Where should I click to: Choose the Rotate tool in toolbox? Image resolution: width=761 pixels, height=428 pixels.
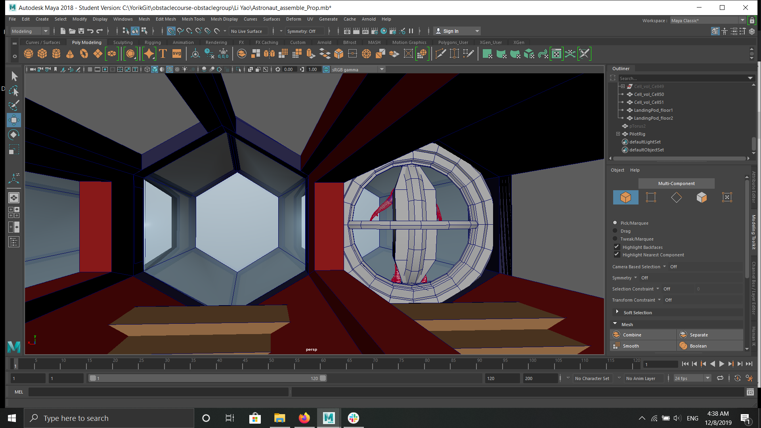click(x=14, y=135)
